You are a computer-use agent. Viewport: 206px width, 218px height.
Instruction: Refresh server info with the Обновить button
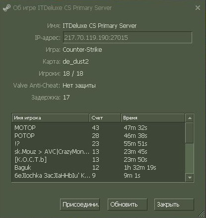128,205
